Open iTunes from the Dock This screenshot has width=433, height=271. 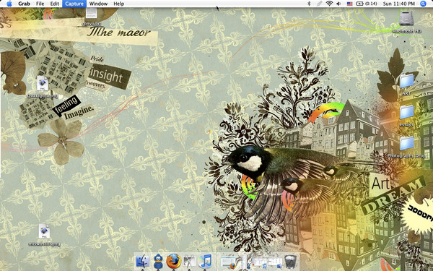click(205, 261)
